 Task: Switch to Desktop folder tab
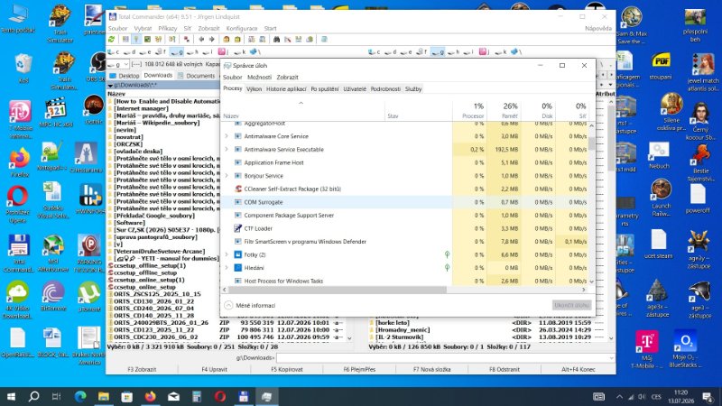(125, 76)
